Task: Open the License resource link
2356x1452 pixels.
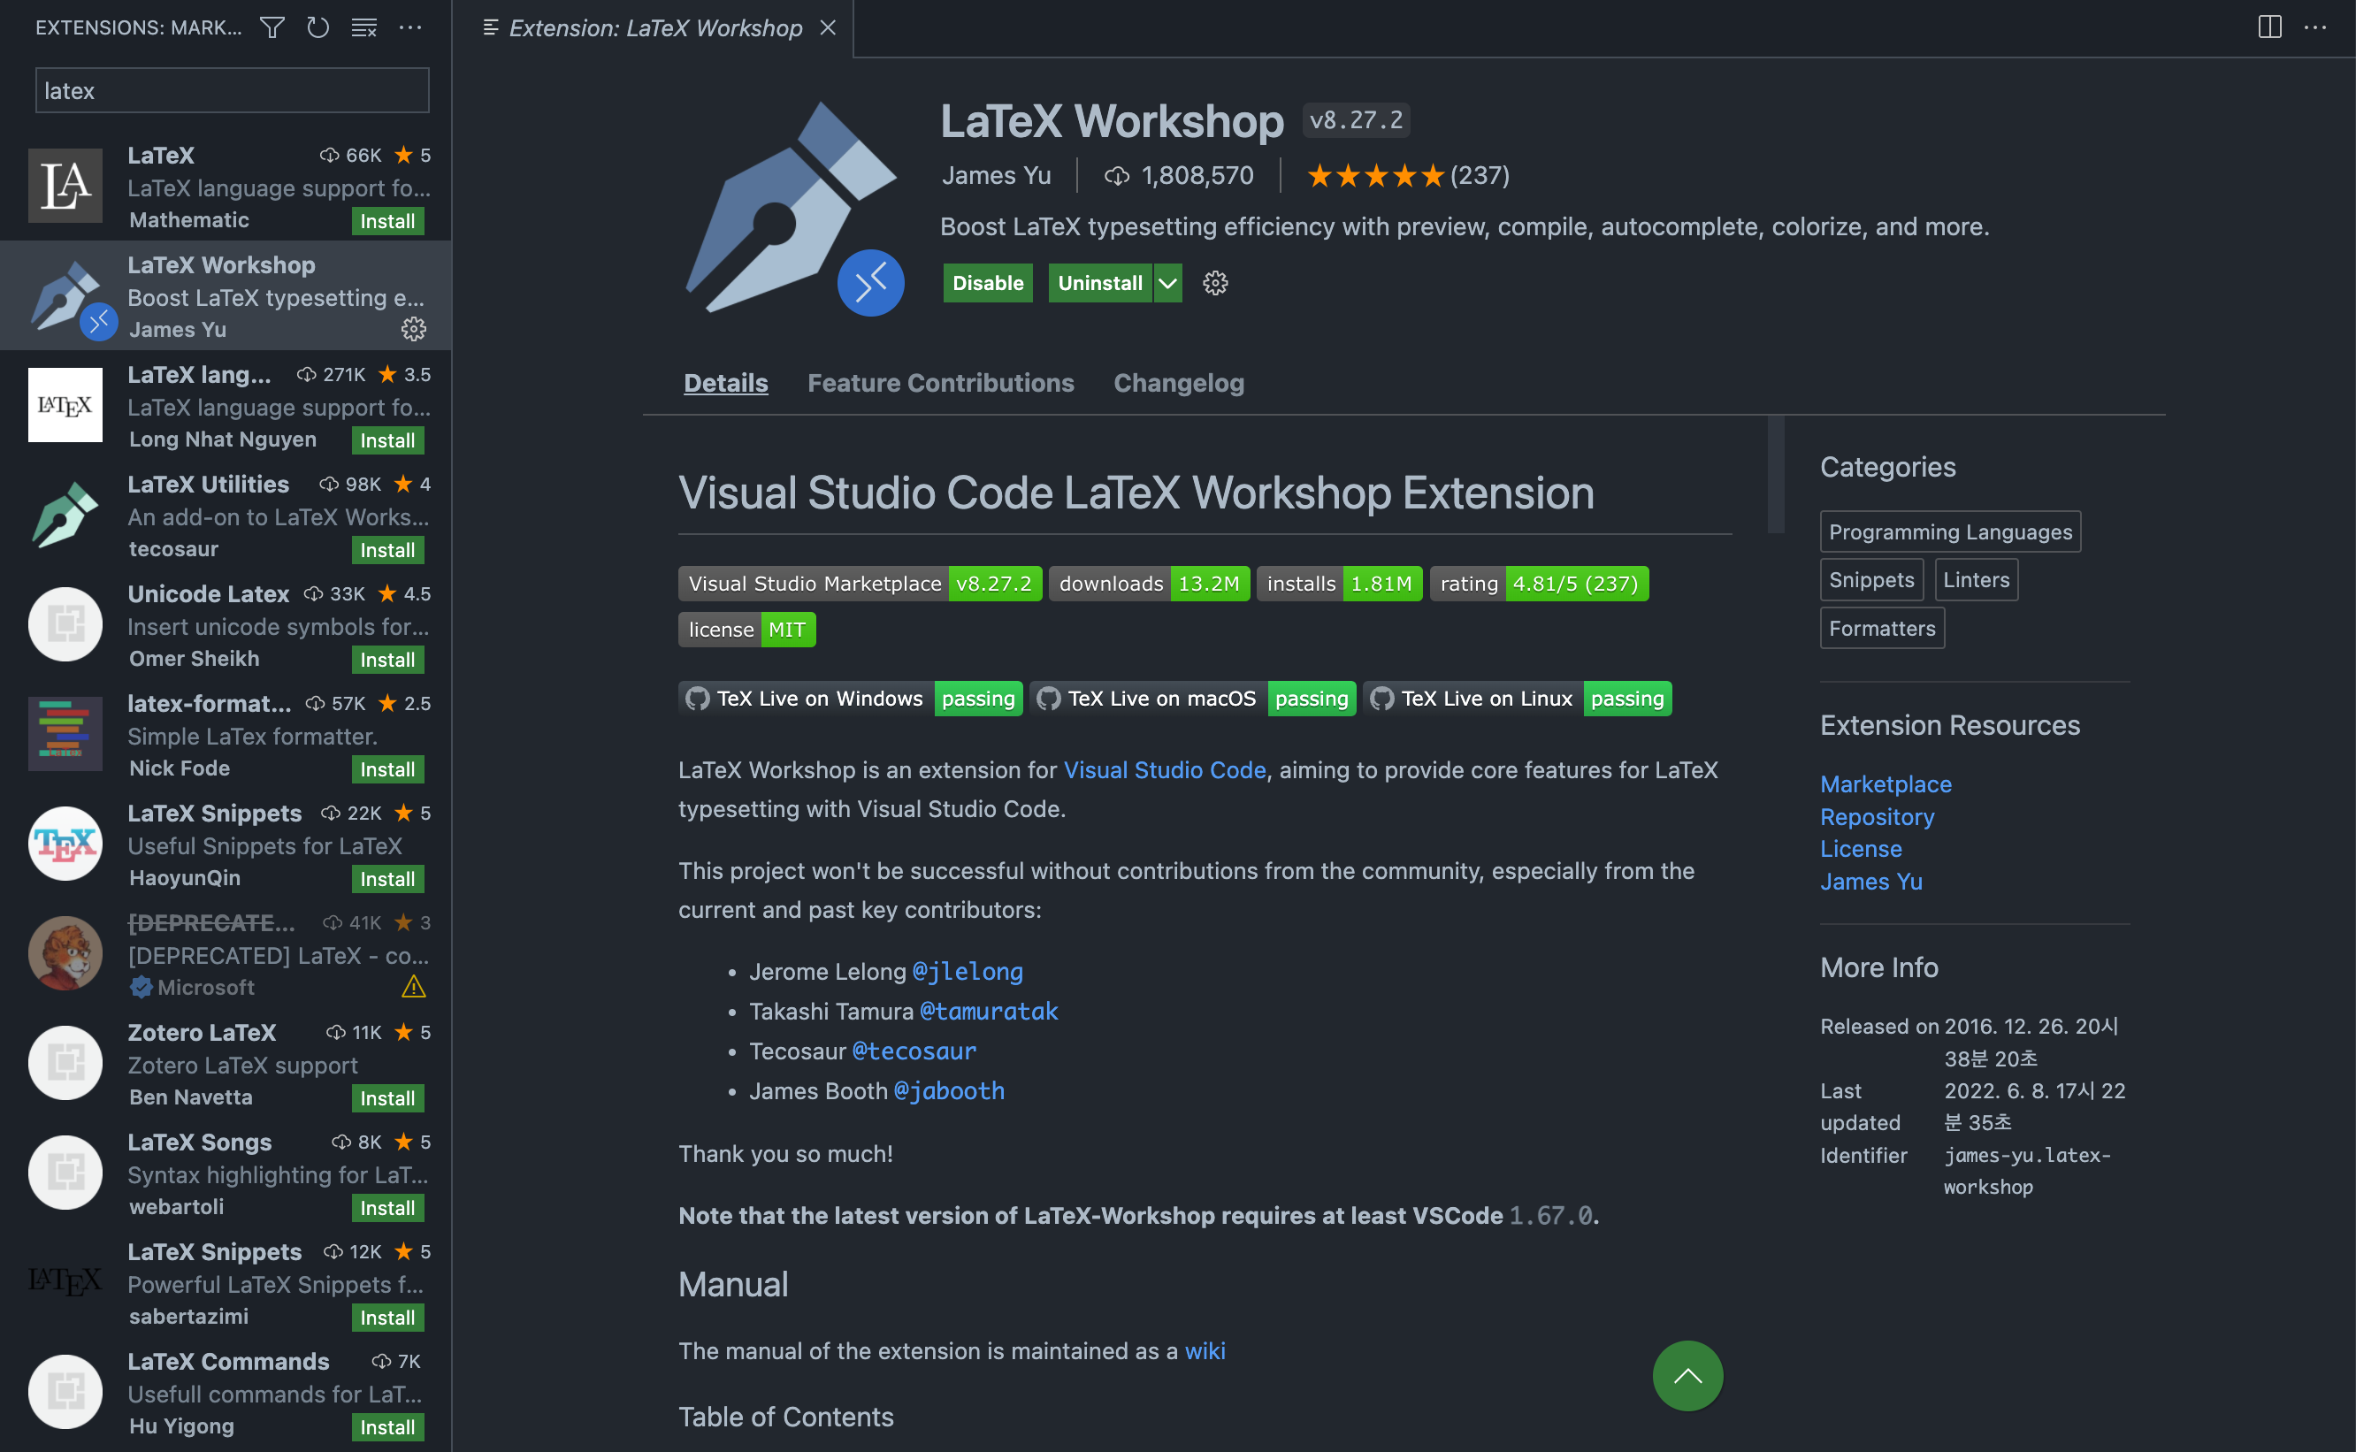Action: 1862,849
